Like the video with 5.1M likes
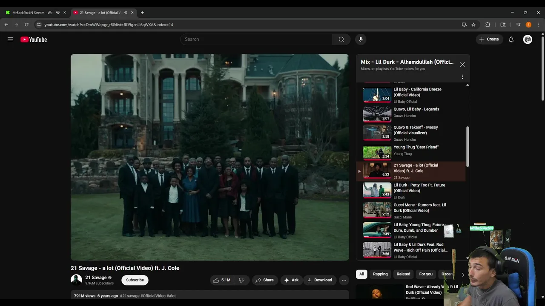This screenshot has width=545, height=306. point(222,280)
